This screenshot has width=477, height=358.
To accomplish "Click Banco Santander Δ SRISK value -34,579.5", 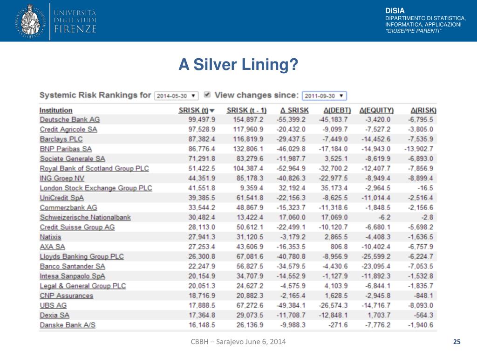I will (x=291, y=266).
